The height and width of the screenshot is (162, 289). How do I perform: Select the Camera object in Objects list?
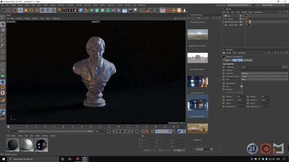click(x=230, y=19)
